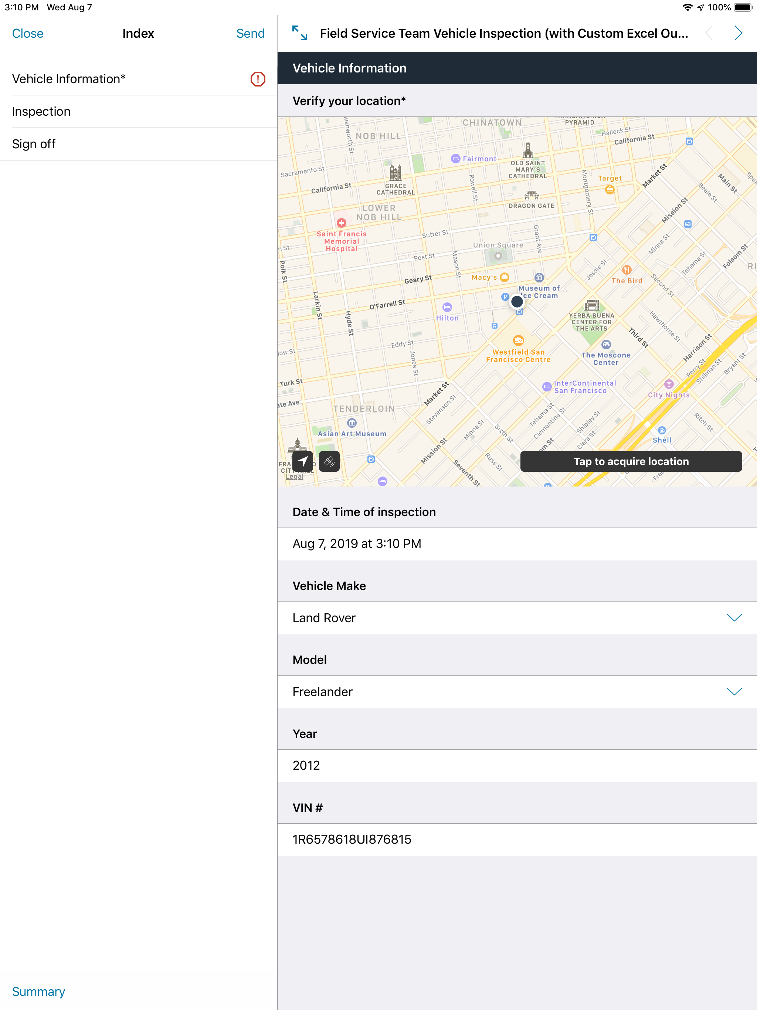The image size is (757, 1010).
Task: Expand the Model Freelander dropdown
Action: tap(517, 692)
